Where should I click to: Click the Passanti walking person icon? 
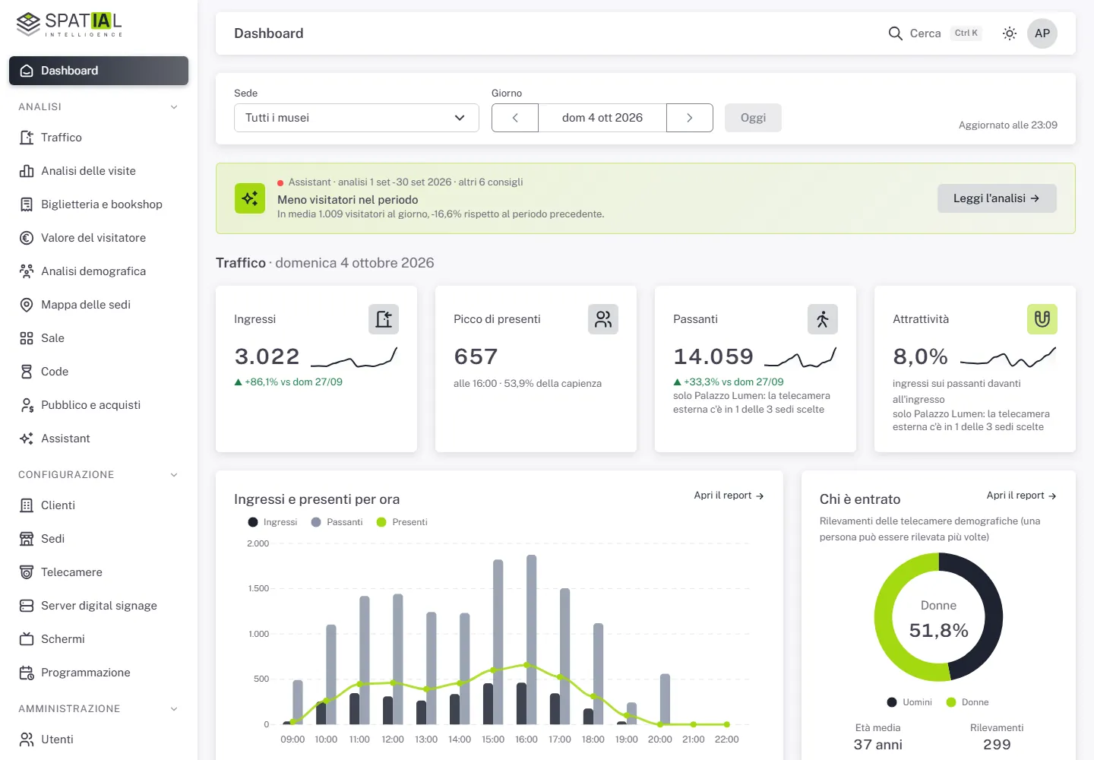(823, 319)
